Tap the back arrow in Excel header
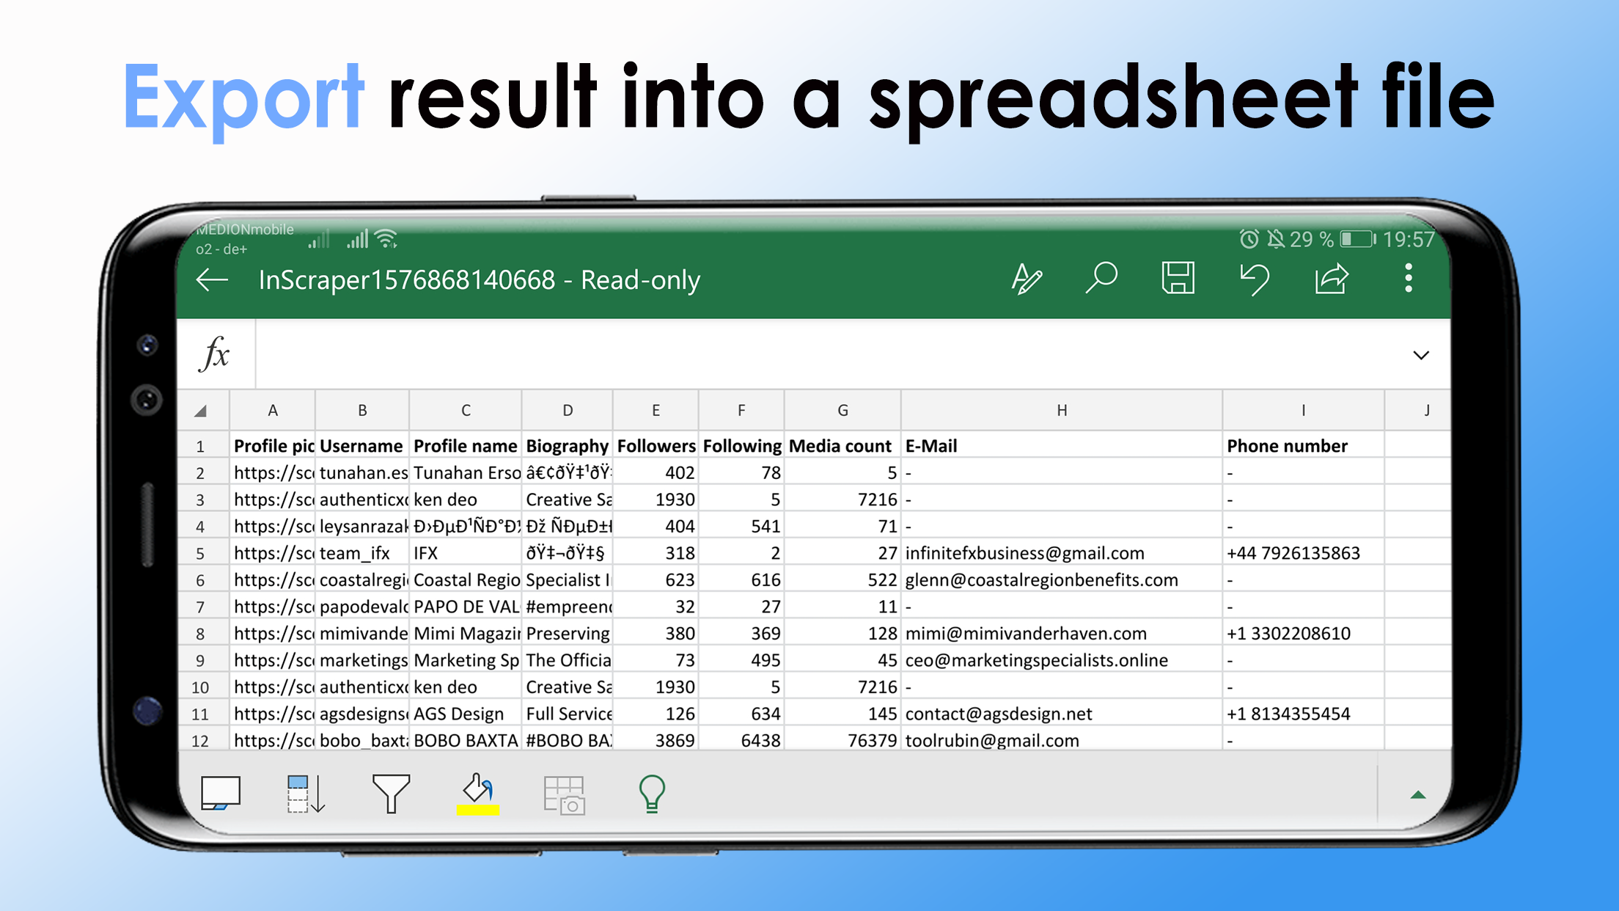The height and width of the screenshot is (911, 1619). click(213, 279)
